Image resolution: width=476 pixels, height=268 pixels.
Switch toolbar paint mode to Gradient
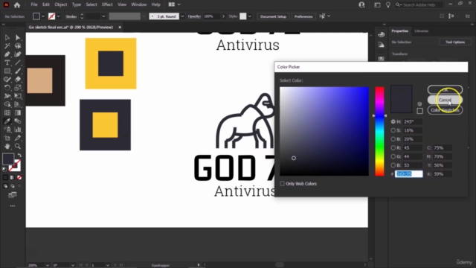pyautogui.click(x=12, y=177)
